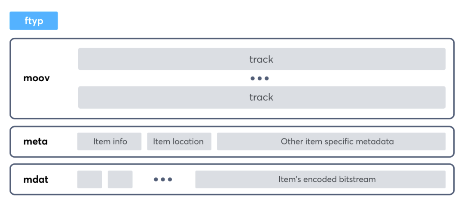Click the upper track block in moov

[262, 59]
